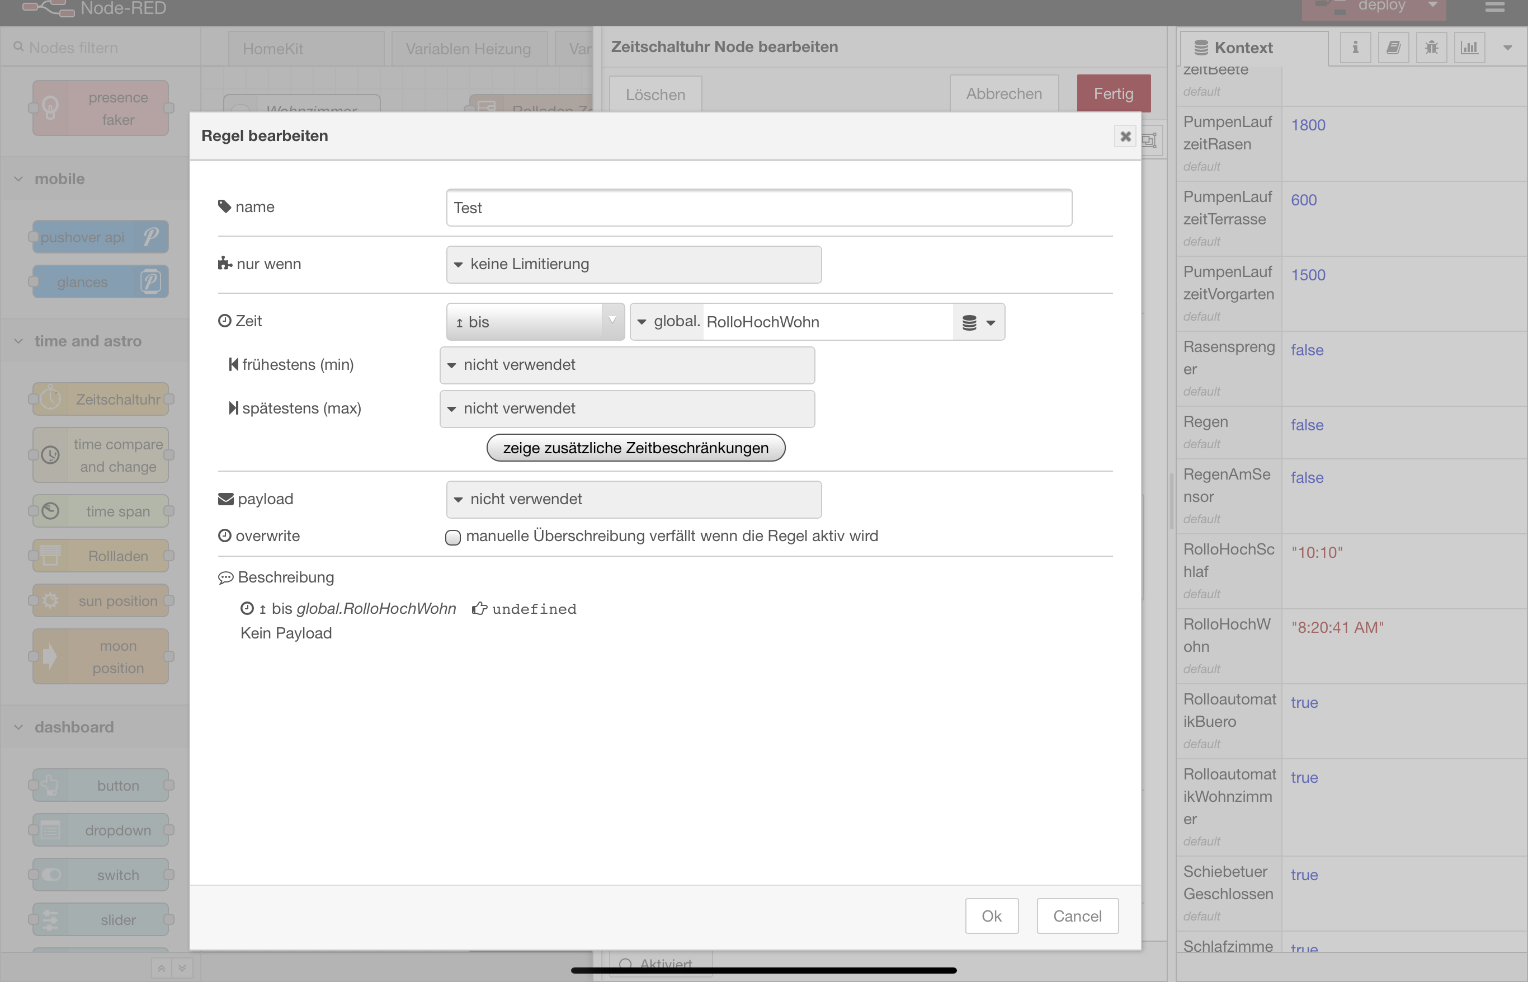
Task: Click the zeige zusätzliche Zeitbeschränkungen button
Action: coord(635,448)
